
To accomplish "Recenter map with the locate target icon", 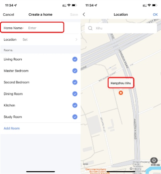I will click(154, 160).
